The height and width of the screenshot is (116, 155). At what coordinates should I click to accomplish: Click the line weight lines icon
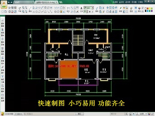[x=136, y=8]
